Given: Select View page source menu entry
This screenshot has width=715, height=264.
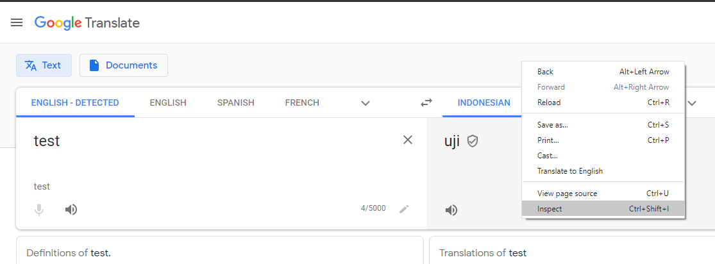Looking at the screenshot, I should pos(603,194).
